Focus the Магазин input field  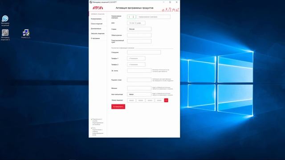139,88
